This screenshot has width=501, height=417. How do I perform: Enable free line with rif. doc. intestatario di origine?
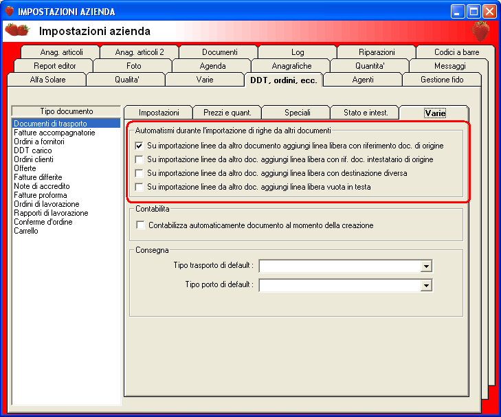click(x=139, y=159)
